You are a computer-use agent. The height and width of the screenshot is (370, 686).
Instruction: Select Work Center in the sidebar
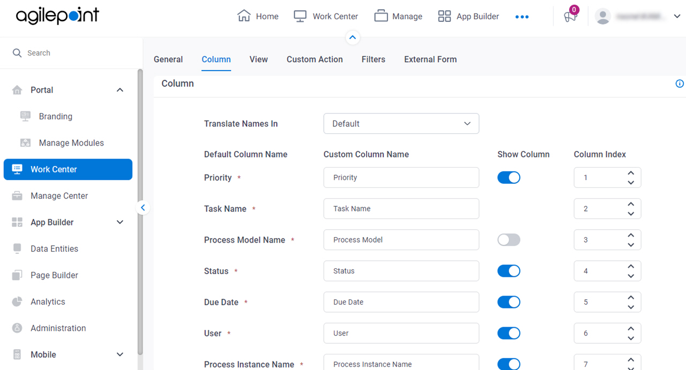(68, 169)
